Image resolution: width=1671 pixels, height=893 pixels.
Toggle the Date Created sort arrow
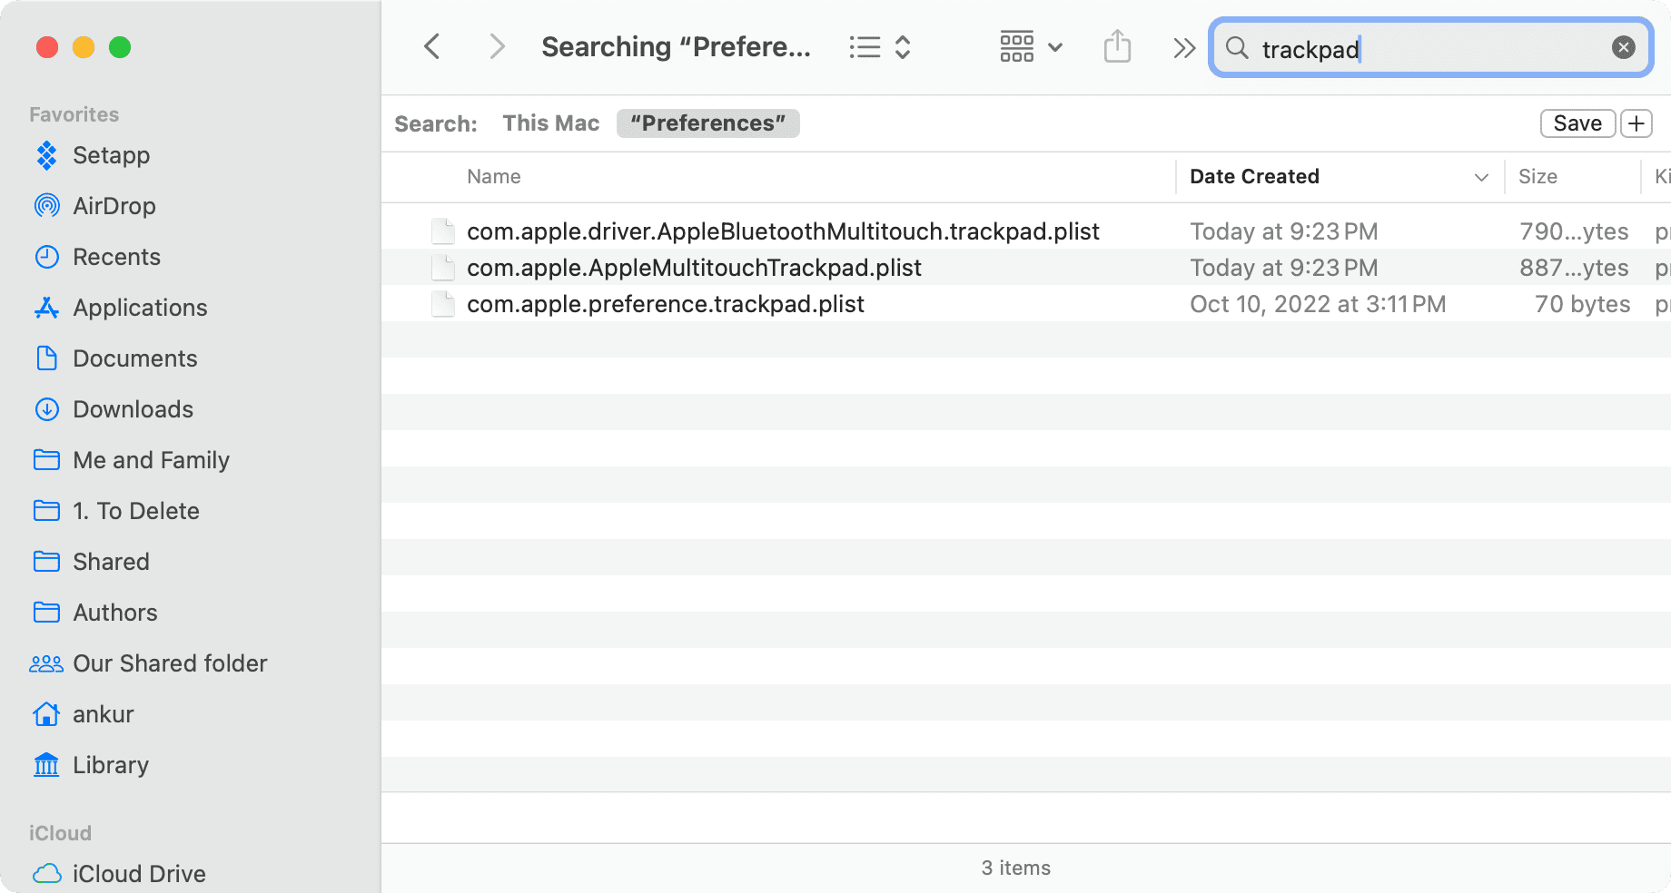click(1481, 178)
